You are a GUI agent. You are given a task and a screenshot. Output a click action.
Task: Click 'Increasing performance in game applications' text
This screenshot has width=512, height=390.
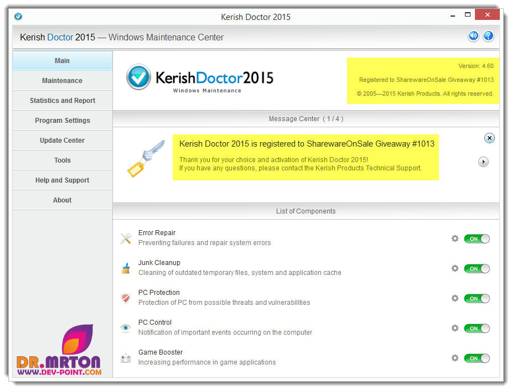click(207, 362)
